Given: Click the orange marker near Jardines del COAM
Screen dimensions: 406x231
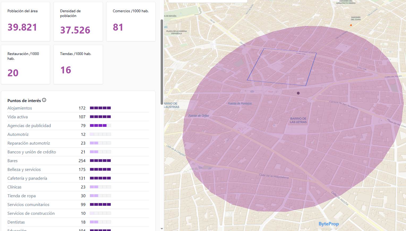Looking at the screenshot, I should (x=351, y=25).
